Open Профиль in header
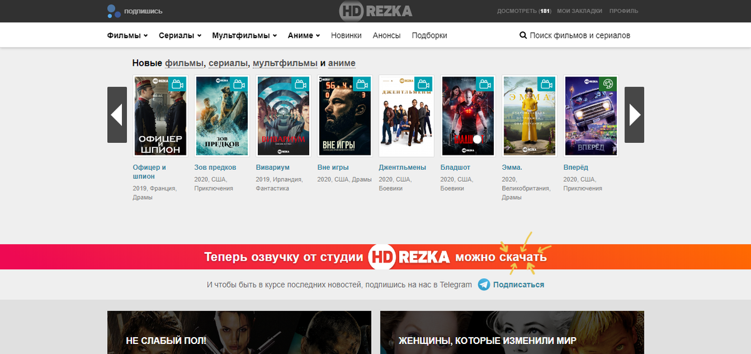The height and width of the screenshot is (354, 751). click(x=624, y=11)
